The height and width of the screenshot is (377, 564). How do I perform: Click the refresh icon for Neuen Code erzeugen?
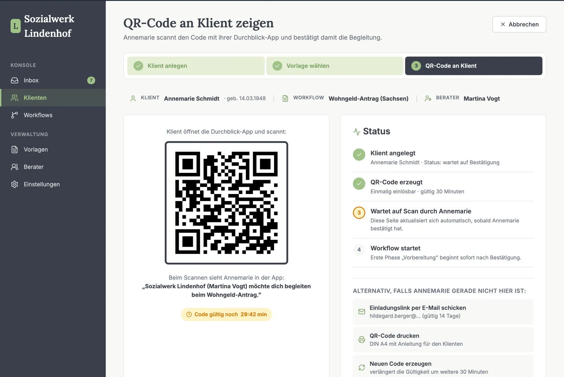(x=362, y=368)
